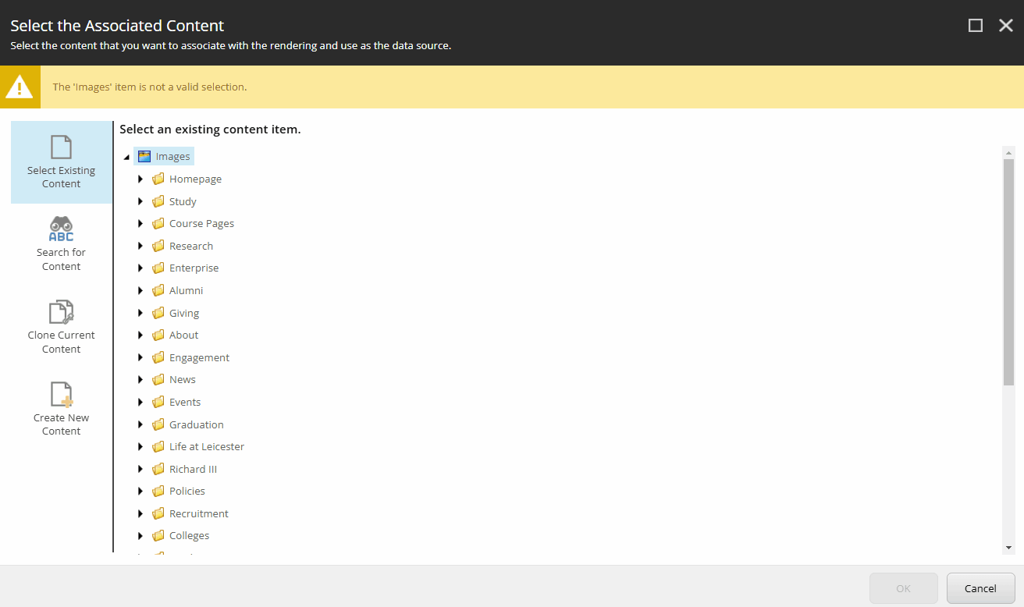The image size is (1024, 607).
Task: Select the Course Pages tree item
Action: [x=201, y=223]
